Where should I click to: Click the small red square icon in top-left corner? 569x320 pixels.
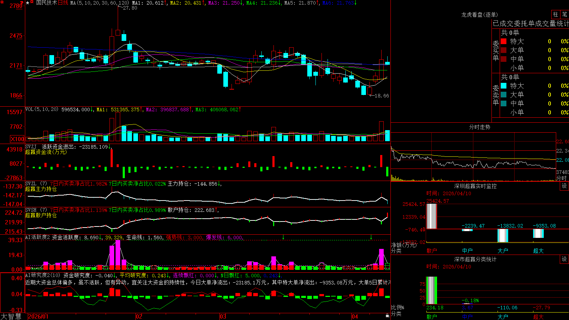pyautogui.click(x=2, y=2)
